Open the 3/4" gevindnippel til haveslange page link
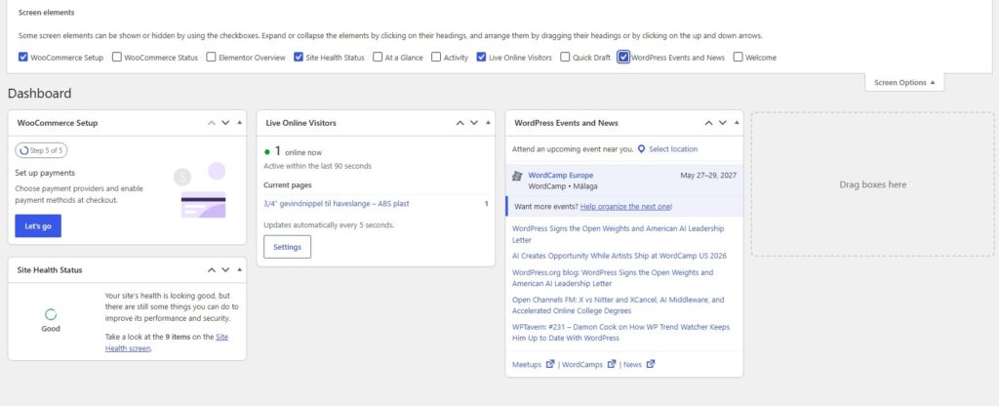Screen dimensions: 999x406 (337, 204)
